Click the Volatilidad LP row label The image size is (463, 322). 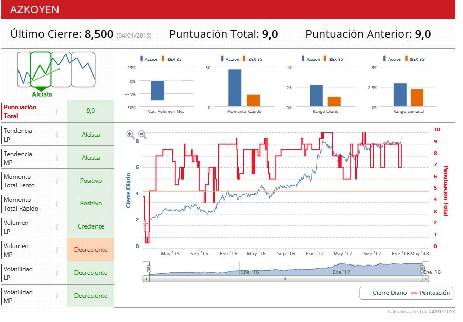18,273
